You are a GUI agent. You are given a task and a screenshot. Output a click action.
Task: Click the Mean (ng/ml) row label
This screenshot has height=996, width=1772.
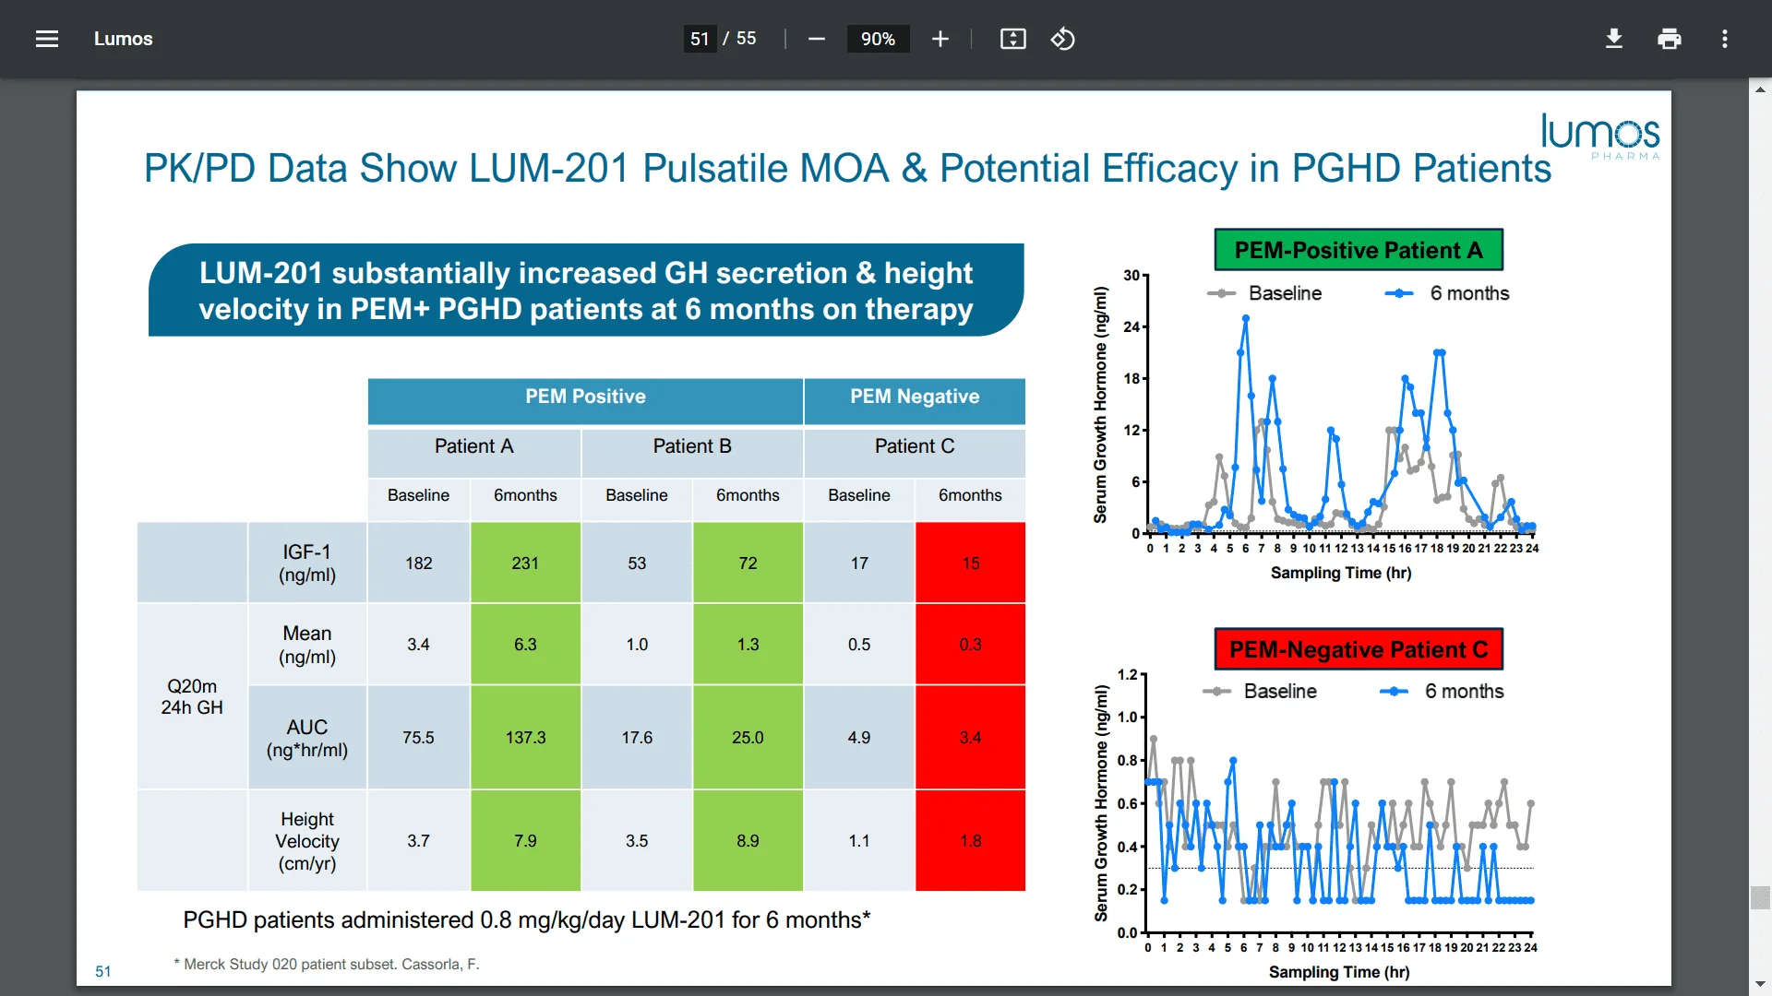click(307, 645)
